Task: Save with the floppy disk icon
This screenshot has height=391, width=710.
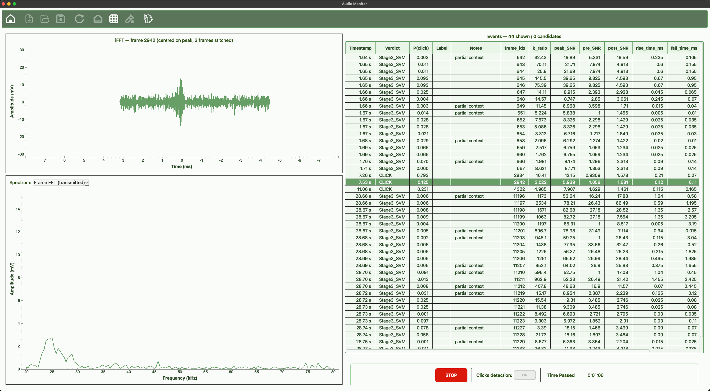Action: [x=61, y=19]
